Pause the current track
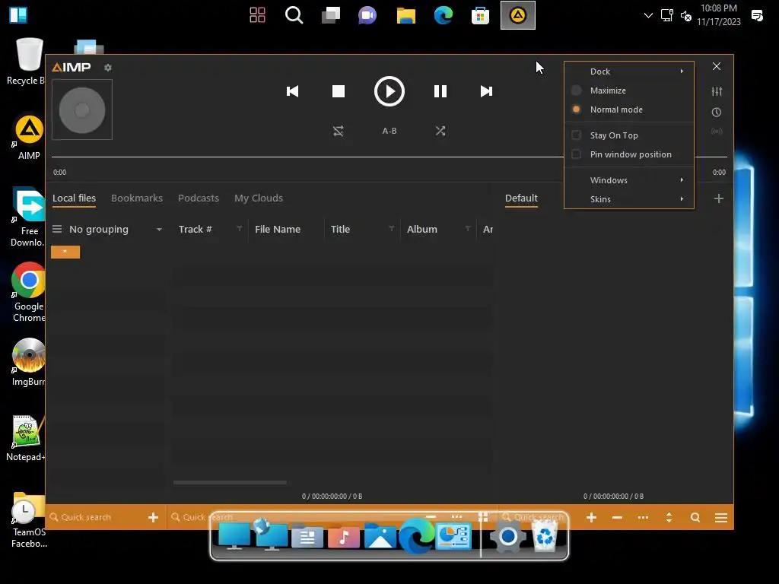This screenshot has height=584, width=779. point(440,91)
